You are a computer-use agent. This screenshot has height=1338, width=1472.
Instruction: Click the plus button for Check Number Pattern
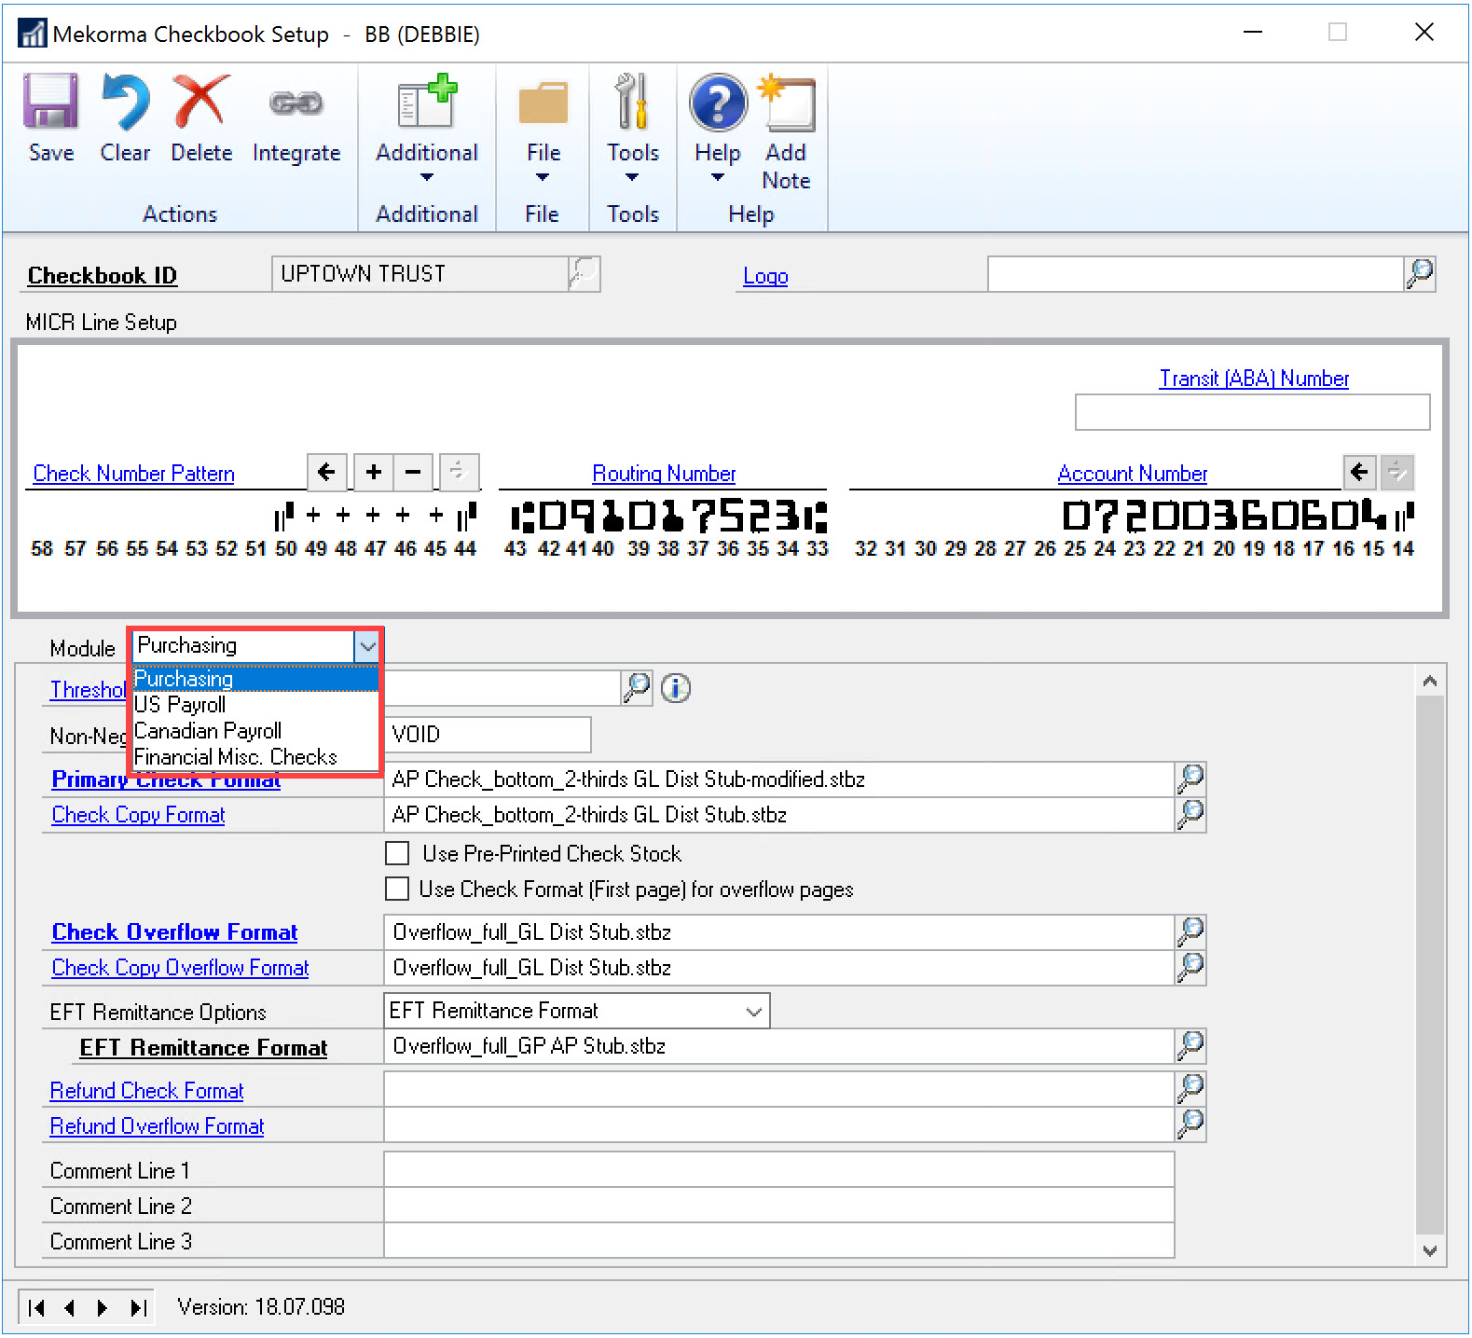click(374, 472)
